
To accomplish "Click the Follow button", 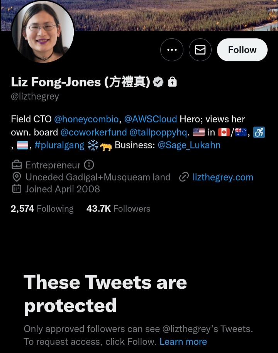I will point(242,50).
